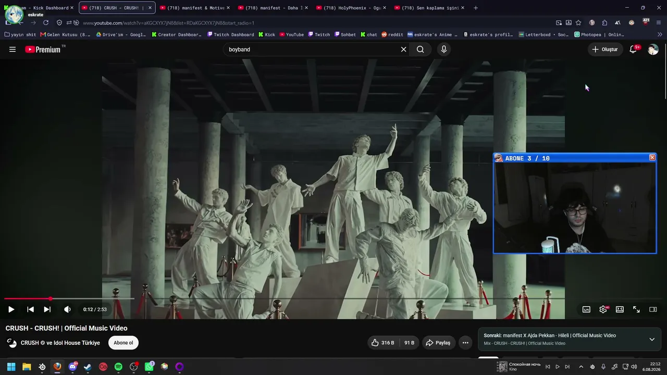This screenshot has height=375, width=667.
Task: Start voice search with the microphone
Action: pos(444,49)
